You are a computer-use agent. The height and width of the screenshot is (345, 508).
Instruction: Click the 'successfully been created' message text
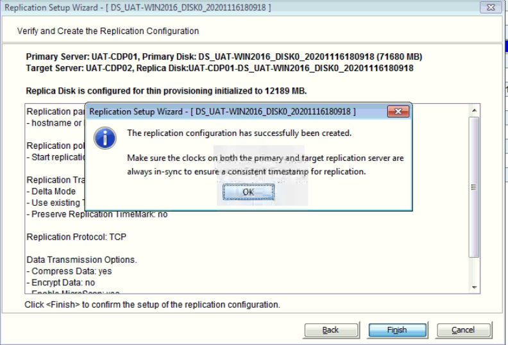pyautogui.click(x=239, y=133)
